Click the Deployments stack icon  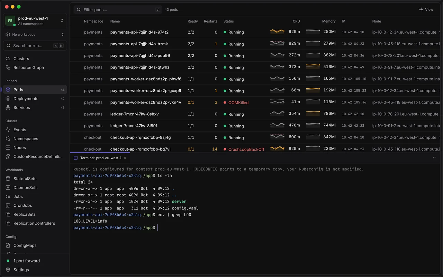[x=8, y=99]
